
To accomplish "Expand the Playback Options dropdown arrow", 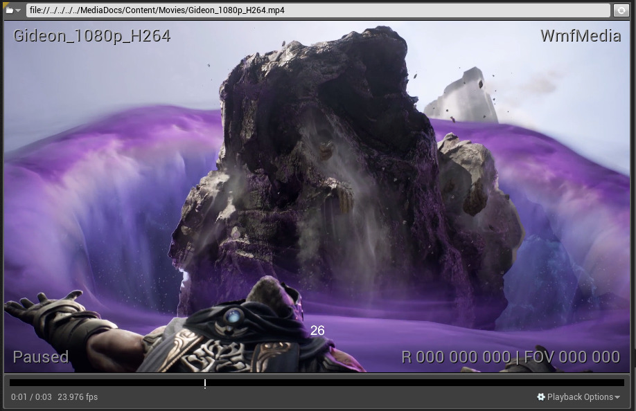I will [617, 397].
